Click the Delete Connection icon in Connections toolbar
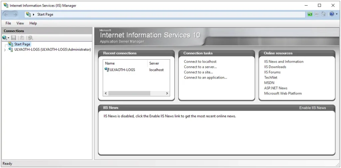 tap(30, 38)
